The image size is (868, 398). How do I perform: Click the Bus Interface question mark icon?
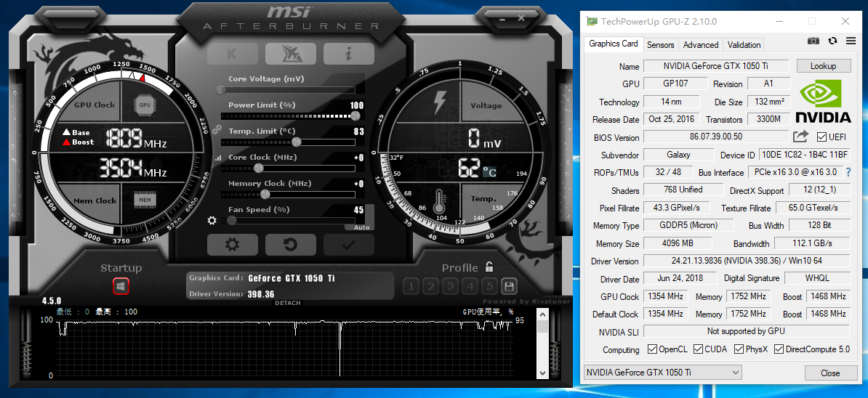tap(848, 172)
